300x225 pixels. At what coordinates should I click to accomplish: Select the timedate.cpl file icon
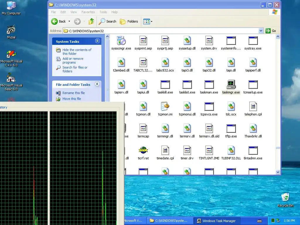[165, 150]
